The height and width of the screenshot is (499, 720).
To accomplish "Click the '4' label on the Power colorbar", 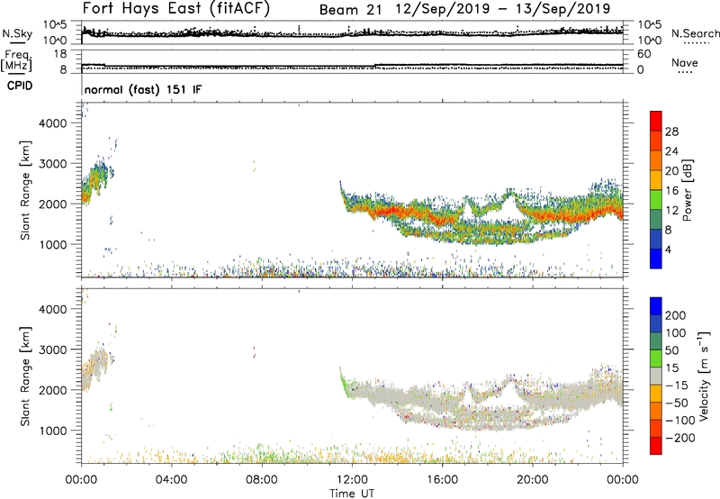I will (669, 249).
